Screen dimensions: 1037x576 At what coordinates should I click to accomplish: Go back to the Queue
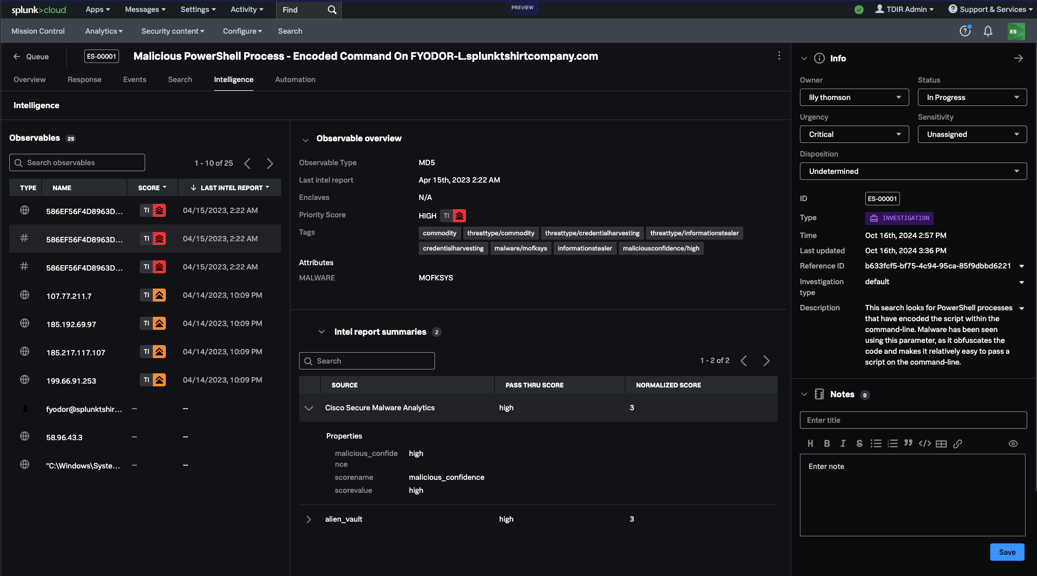31,57
